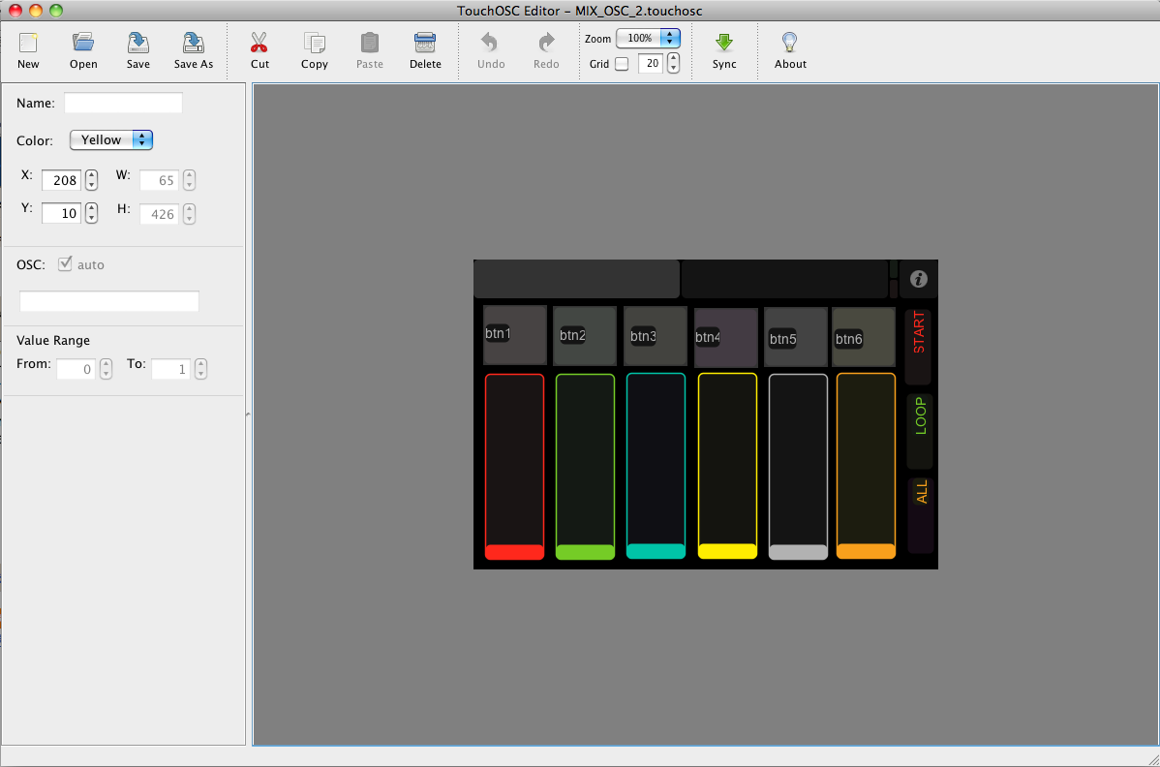Copy the selected control
Screen dimensions: 1160x767
coord(315,44)
